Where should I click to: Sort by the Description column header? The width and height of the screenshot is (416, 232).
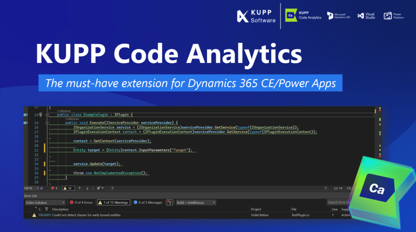(60, 209)
